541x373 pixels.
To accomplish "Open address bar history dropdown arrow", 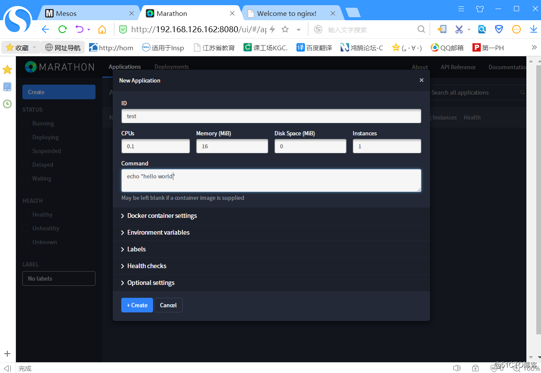I will [299, 30].
